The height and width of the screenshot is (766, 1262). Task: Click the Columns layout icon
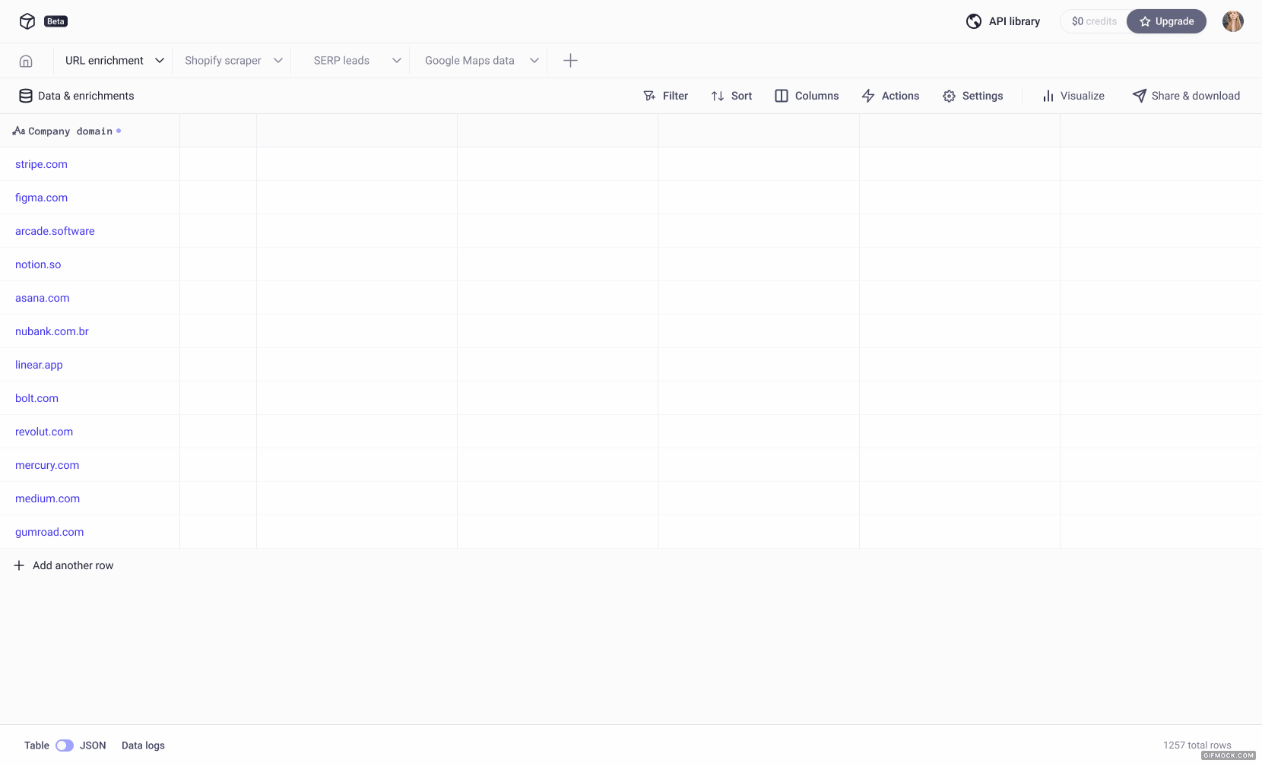(x=782, y=96)
